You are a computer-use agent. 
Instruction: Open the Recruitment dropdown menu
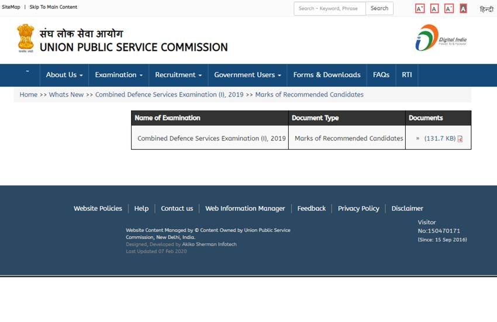pyautogui.click(x=178, y=75)
